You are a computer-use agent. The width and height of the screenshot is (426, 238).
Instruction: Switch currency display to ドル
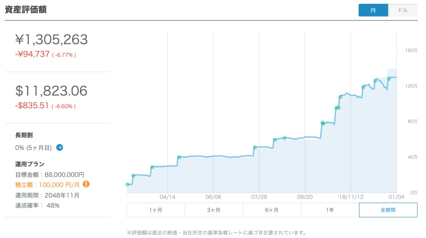point(403,10)
